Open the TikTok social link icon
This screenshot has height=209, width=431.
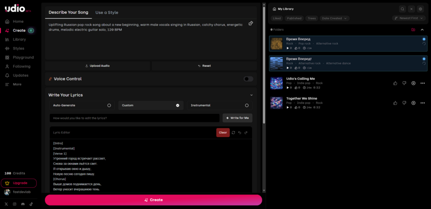pyautogui.click(x=31, y=204)
